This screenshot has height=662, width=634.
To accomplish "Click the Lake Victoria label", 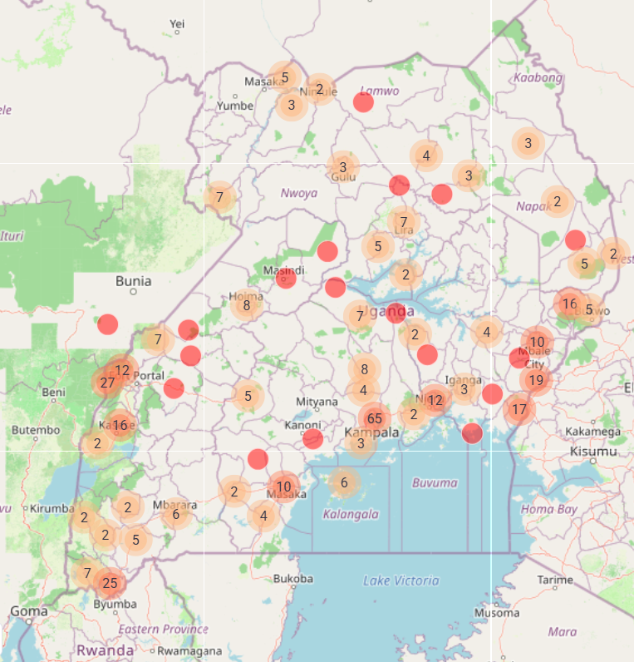I will pos(401,580).
